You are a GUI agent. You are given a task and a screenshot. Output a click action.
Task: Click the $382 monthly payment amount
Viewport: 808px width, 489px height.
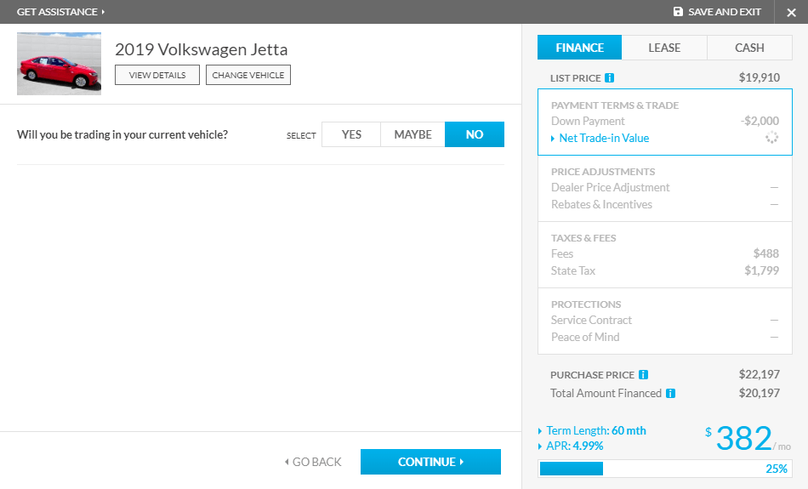coord(743,439)
